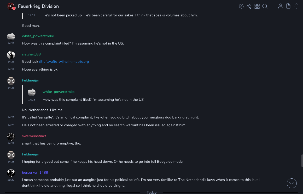Image resolution: width=303 pixels, height=194 pixels.
Task: Search messages with magnifier icon
Action: (265, 6)
